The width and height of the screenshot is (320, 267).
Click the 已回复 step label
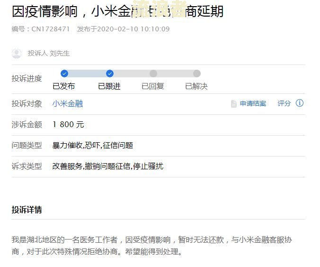point(152,86)
